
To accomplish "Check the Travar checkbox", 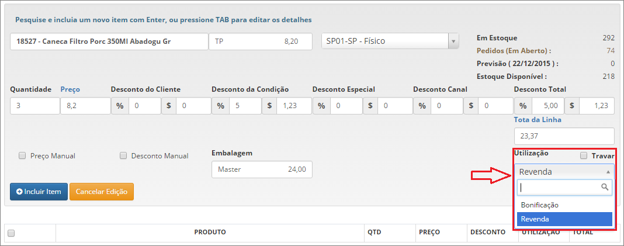I will tap(584, 155).
